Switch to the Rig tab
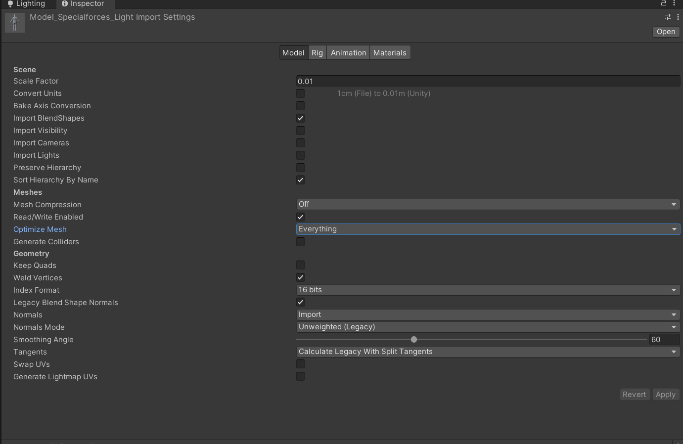Image resolution: width=683 pixels, height=444 pixels. coord(318,53)
